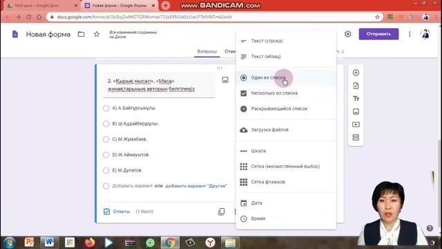Screen dimensions: 442x249
Task: Open media player in taskbar
Action: (x=109, y=243)
